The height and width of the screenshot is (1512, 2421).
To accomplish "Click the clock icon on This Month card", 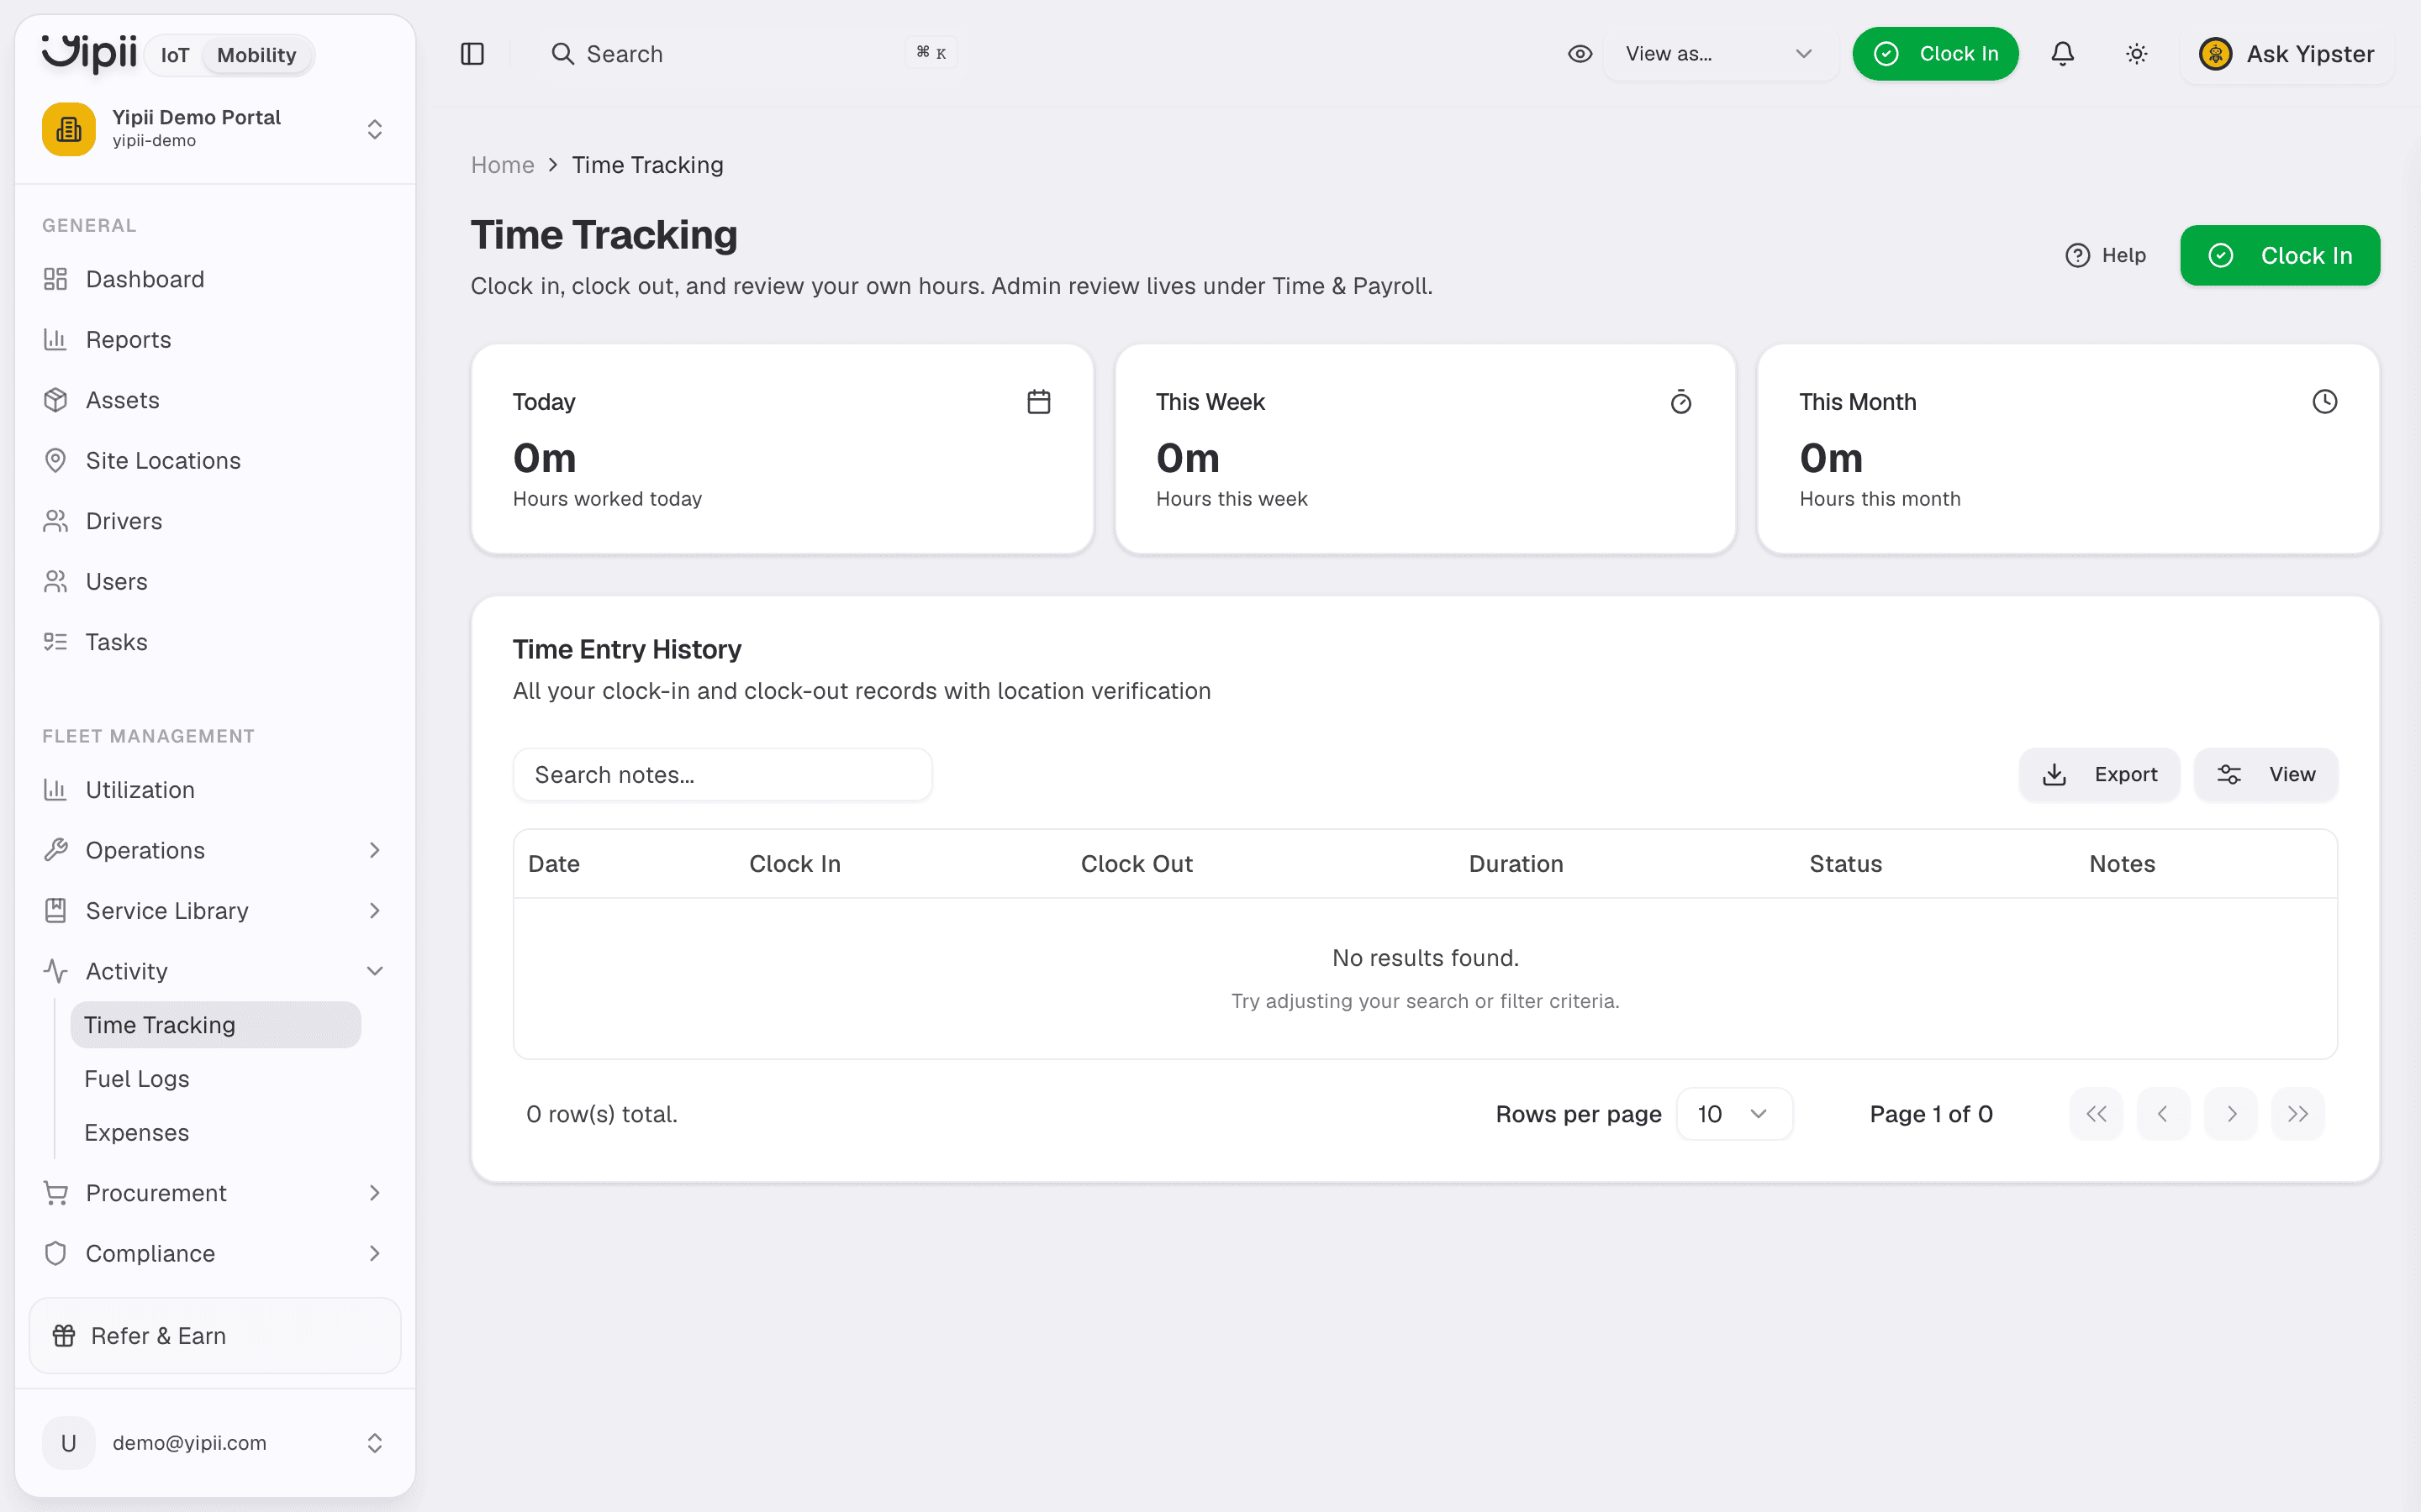I will point(2325,402).
